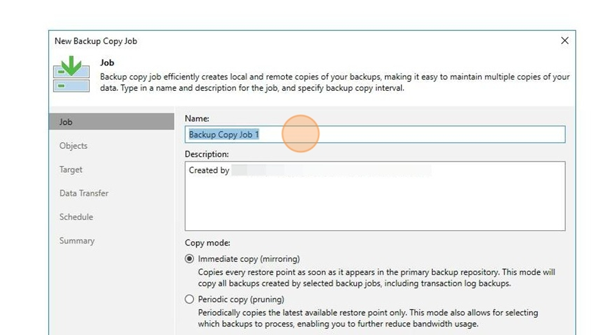Click the Created by text in the description
This screenshot has width=602, height=335.
[209, 170]
